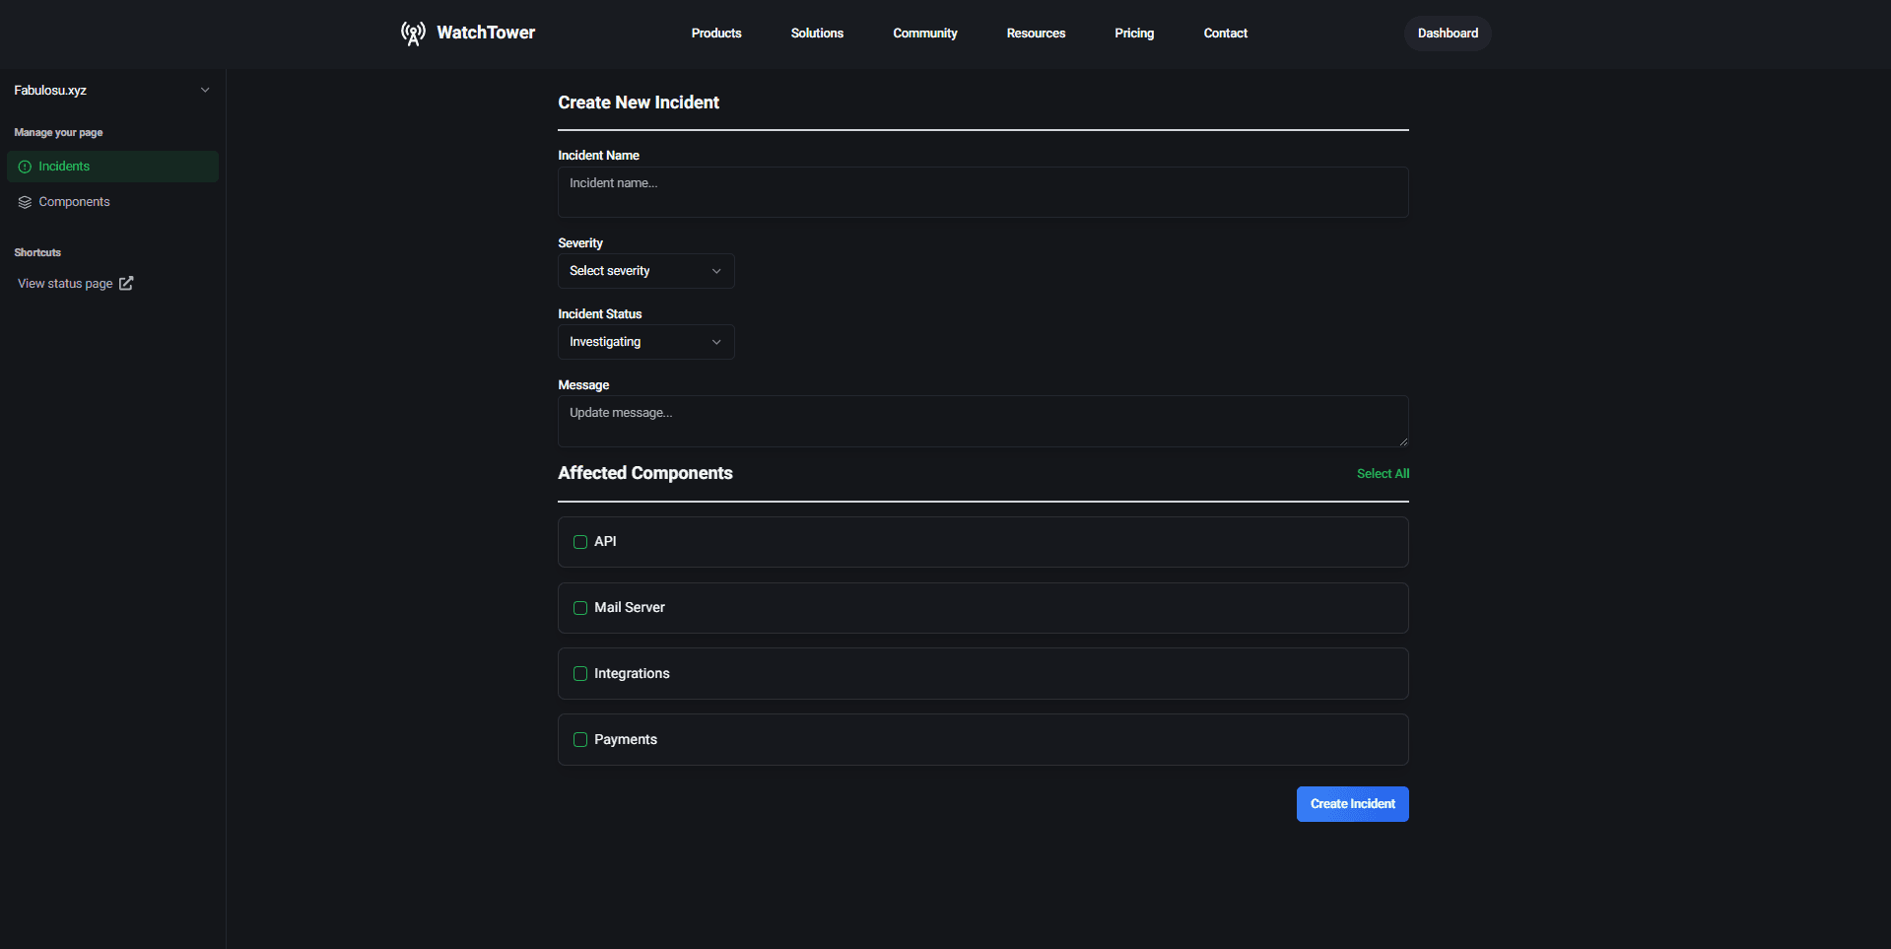Viewport: 1891px width, 949px height.
Task: Select the Components layers icon in sidebar
Action: coord(24,202)
